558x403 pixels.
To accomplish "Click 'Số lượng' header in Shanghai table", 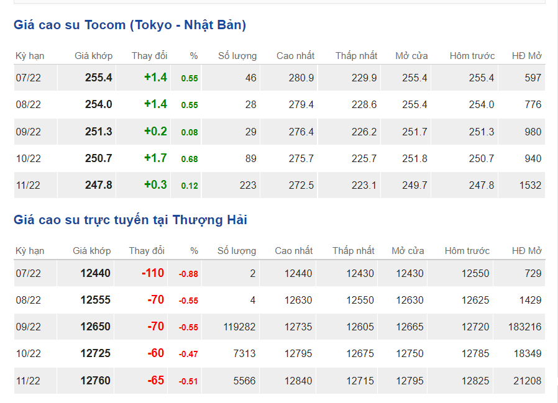I will (x=236, y=251).
